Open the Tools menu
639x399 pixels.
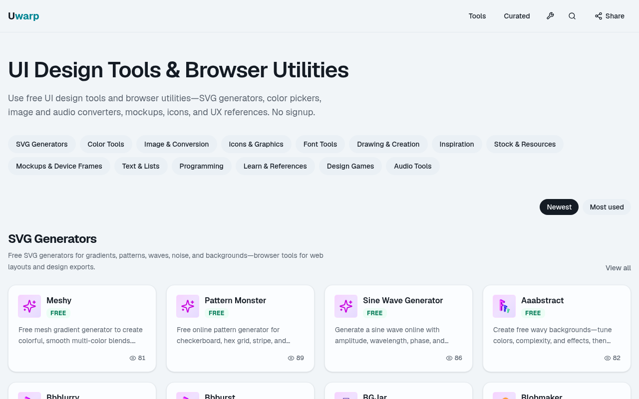[x=477, y=16]
